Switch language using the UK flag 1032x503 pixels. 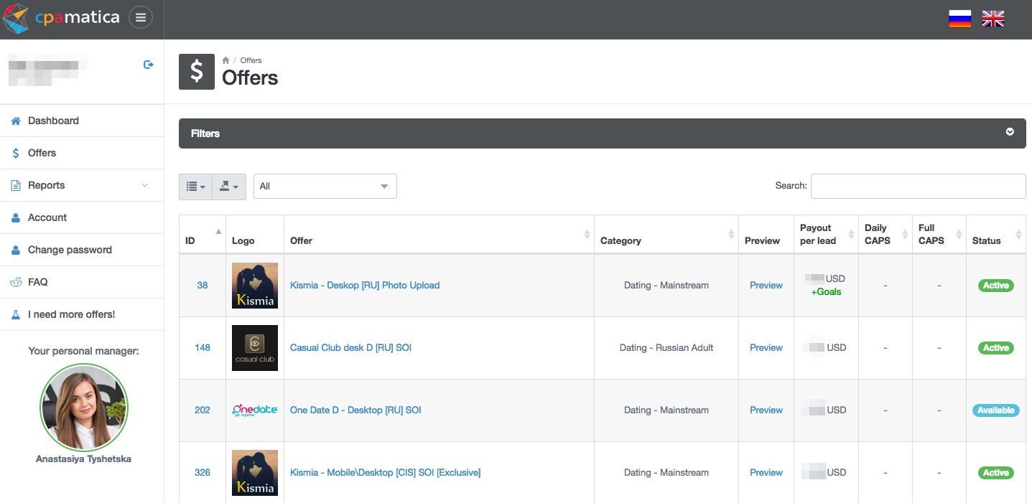pos(993,19)
